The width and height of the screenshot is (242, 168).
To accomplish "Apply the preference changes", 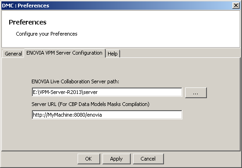I will click(116, 159).
